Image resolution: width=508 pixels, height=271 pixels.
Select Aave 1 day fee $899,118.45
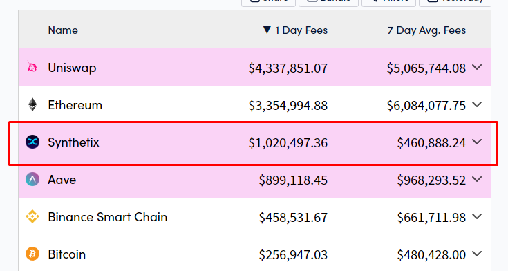tap(293, 180)
